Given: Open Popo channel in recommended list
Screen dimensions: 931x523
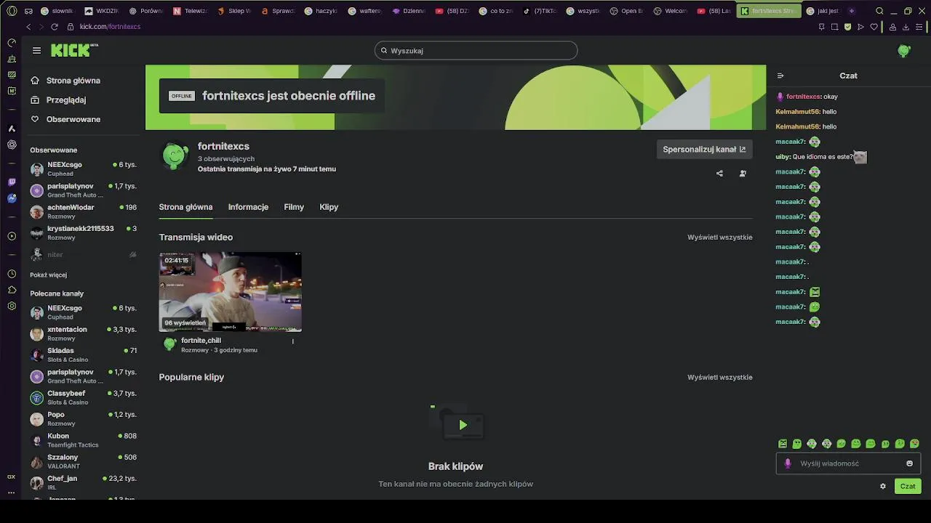Looking at the screenshot, I should point(83,418).
